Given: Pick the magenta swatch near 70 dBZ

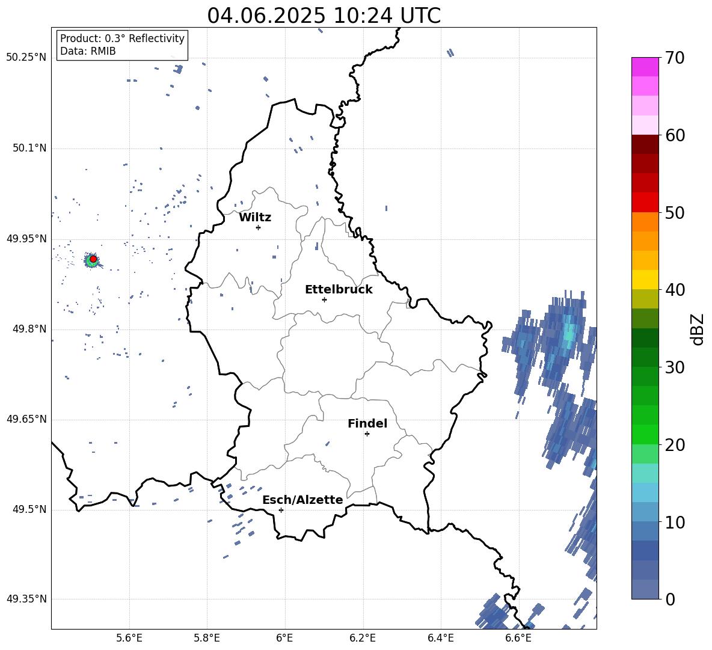Looking at the screenshot, I should point(645,67).
